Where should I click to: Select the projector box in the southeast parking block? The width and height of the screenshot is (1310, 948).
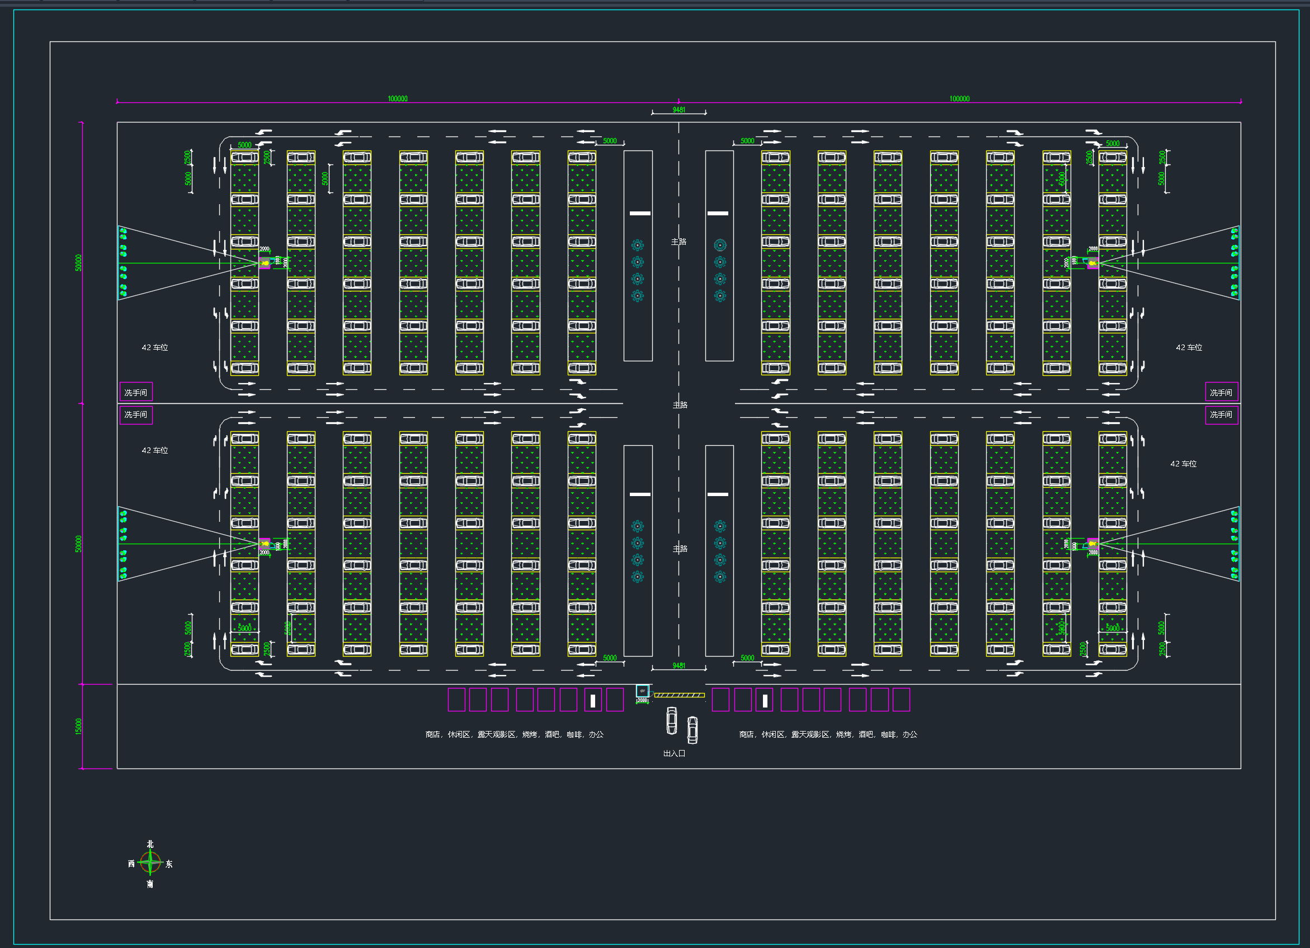click(1093, 544)
